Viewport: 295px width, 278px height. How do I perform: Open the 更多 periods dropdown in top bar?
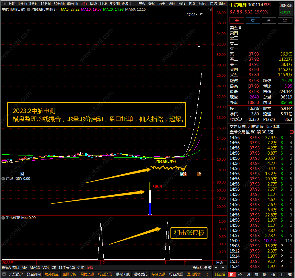tap(127, 3)
